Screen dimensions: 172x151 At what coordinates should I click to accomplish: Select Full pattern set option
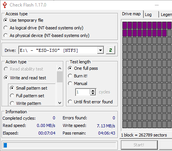[27, 96]
